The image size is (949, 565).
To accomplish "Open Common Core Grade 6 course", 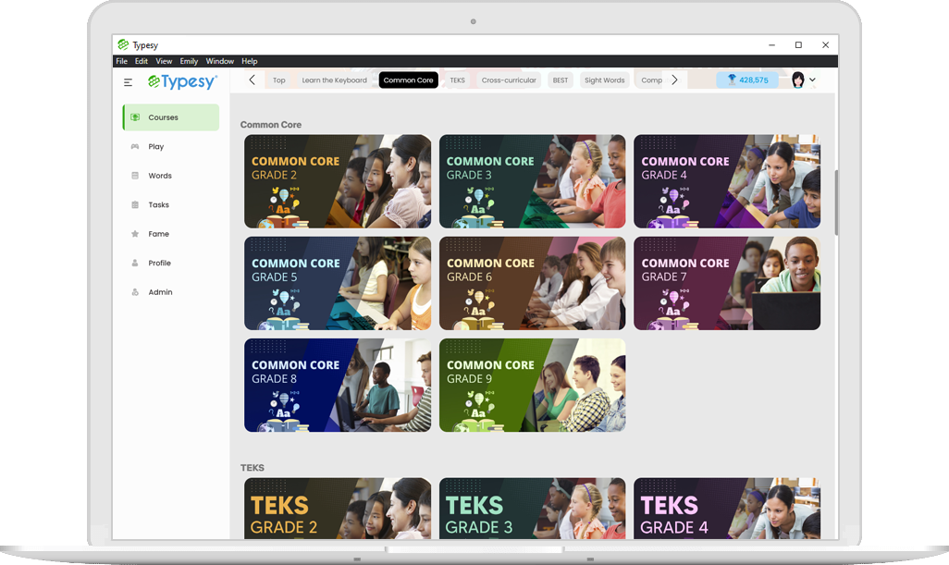I will [x=533, y=283].
